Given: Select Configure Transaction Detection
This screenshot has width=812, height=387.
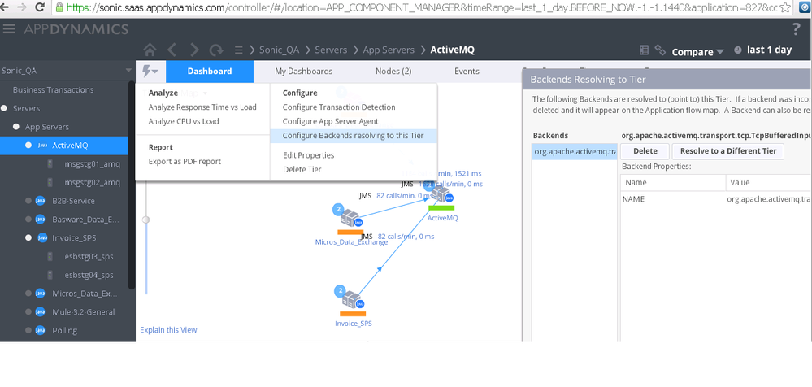Looking at the screenshot, I should [339, 107].
